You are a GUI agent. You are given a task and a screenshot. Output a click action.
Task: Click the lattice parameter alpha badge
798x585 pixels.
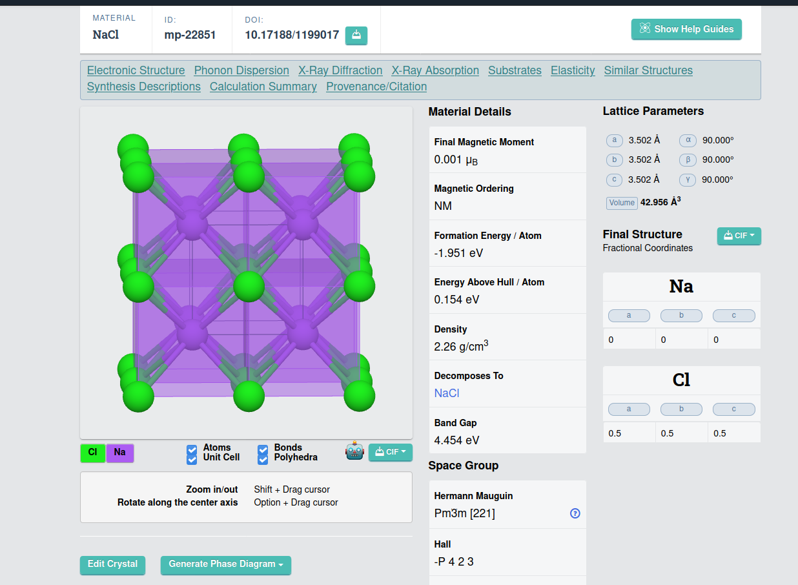click(x=688, y=140)
